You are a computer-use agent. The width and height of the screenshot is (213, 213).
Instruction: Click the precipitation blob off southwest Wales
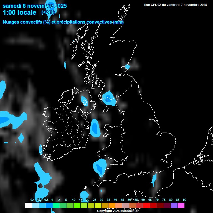pyautogui.click(x=100, y=167)
